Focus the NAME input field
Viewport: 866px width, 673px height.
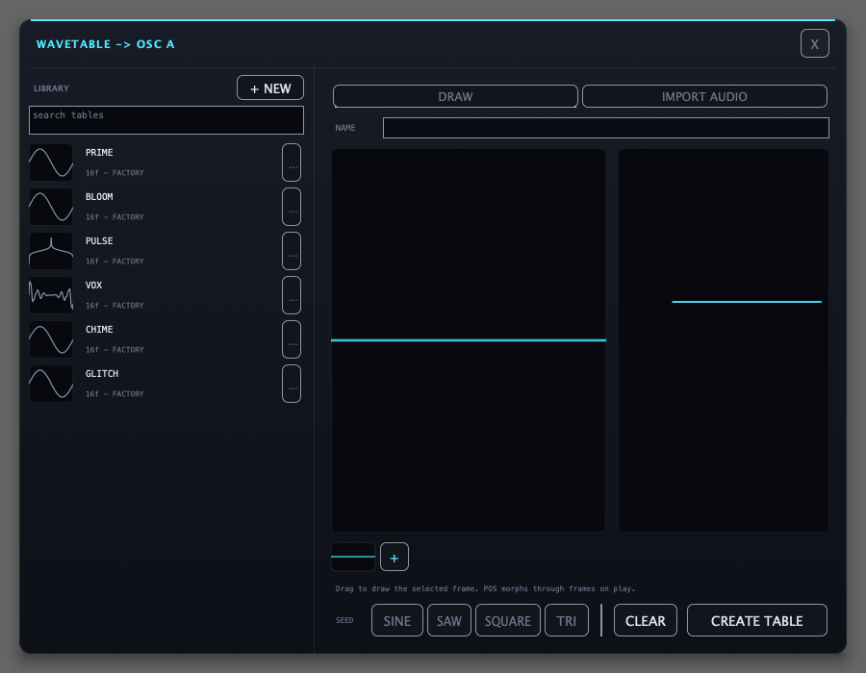(606, 128)
